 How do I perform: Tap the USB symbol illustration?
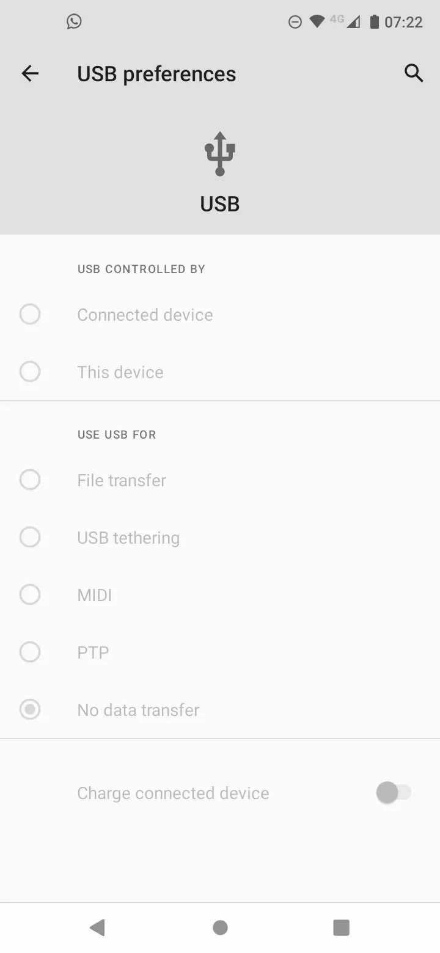click(x=219, y=153)
